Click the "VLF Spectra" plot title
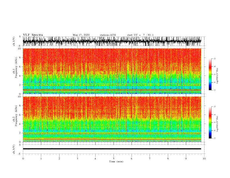Image resolution: width=230 pixels, height=178 pixels. (x=33, y=35)
